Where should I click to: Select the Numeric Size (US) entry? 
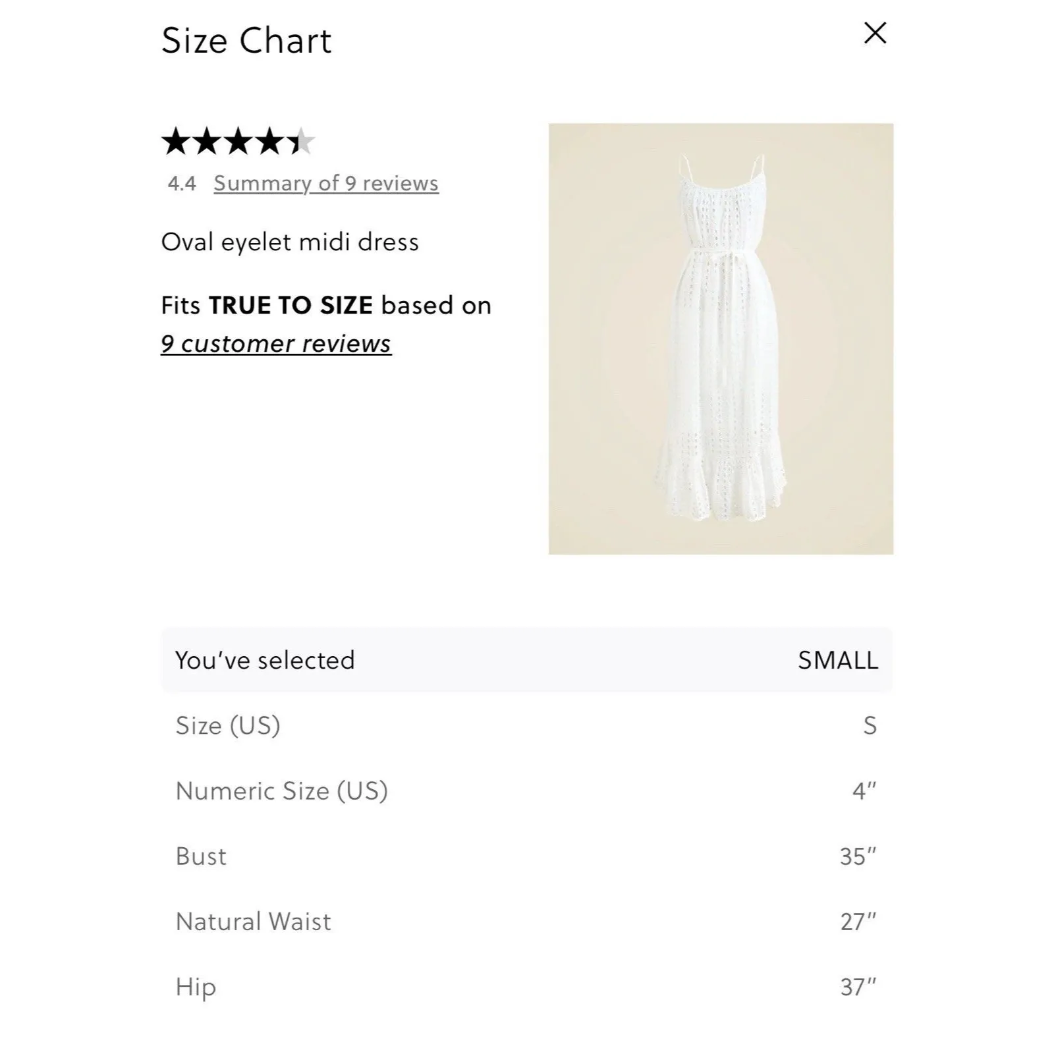[x=281, y=790]
